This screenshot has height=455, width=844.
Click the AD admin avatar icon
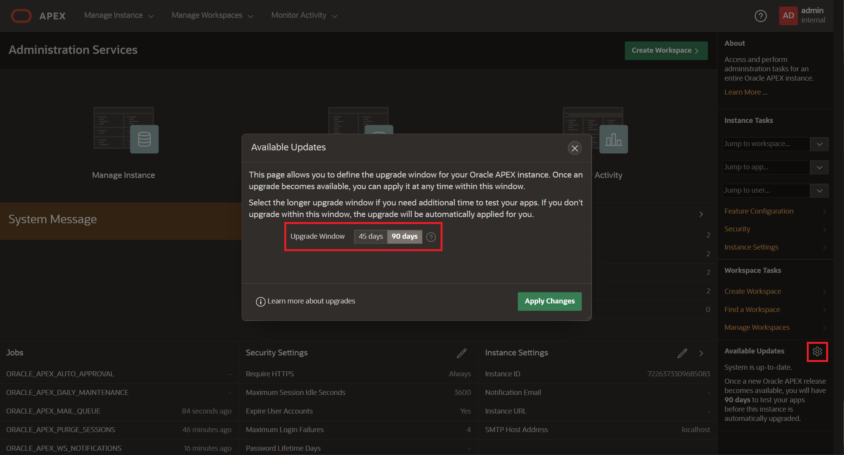788,16
